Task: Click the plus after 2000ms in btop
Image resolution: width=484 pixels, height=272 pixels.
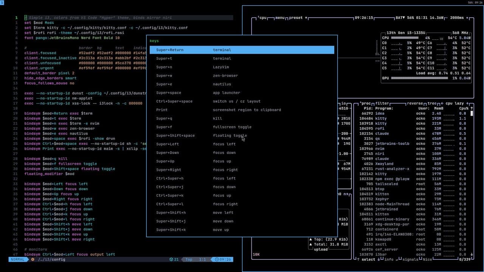Action: (467, 18)
